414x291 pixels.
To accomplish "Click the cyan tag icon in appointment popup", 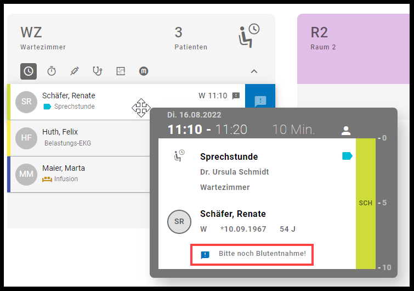I will pyautogui.click(x=347, y=156).
